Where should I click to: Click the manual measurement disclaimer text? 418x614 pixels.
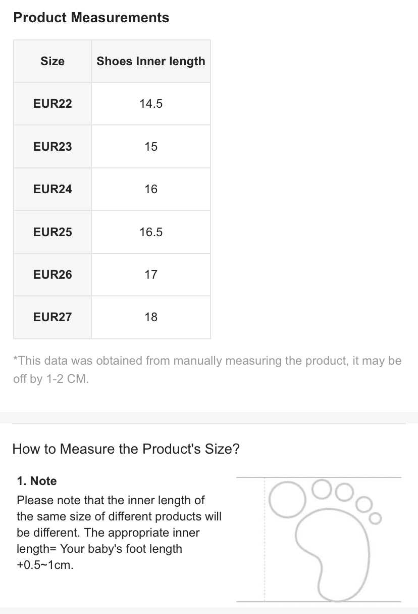click(207, 370)
